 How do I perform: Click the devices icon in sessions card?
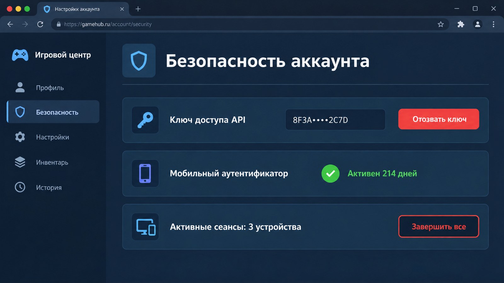click(x=145, y=227)
